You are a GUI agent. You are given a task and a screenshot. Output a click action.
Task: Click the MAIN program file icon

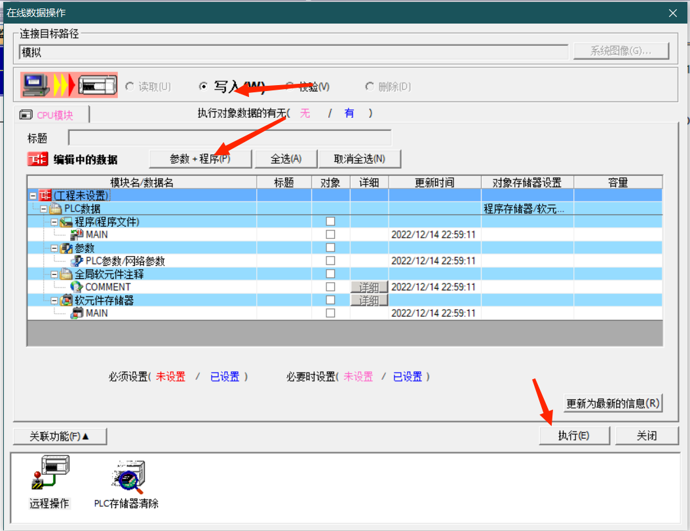tap(77, 234)
